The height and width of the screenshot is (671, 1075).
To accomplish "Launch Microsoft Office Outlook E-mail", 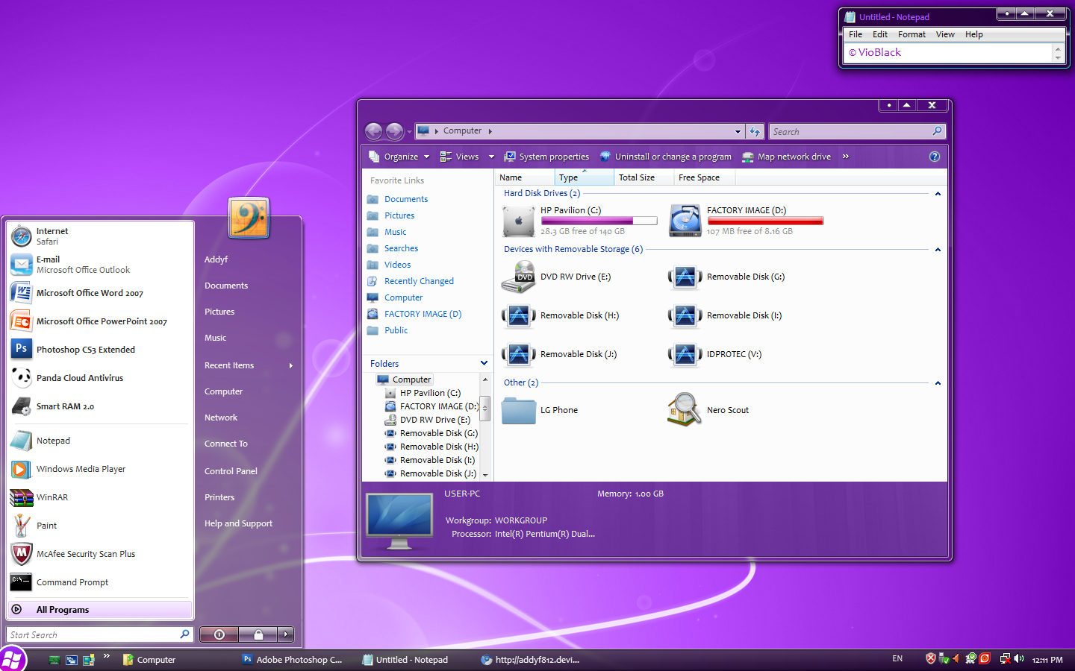I will coord(100,265).
